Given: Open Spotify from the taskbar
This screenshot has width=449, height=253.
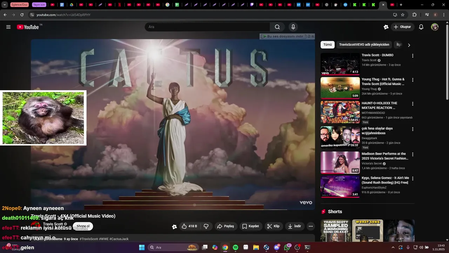Looking at the screenshot, I should 235,247.
